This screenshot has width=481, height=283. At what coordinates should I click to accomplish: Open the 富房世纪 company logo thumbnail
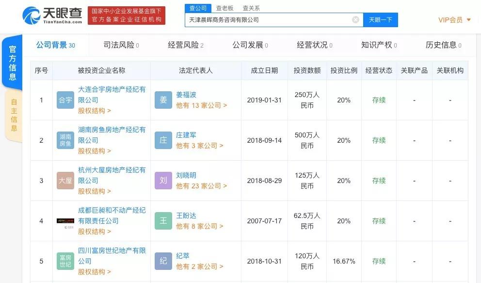pyautogui.click(x=65, y=261)
